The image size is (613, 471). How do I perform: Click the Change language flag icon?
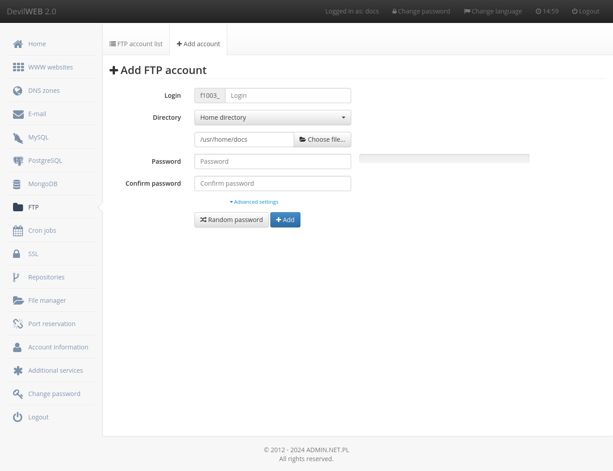(x=467, y=11)
